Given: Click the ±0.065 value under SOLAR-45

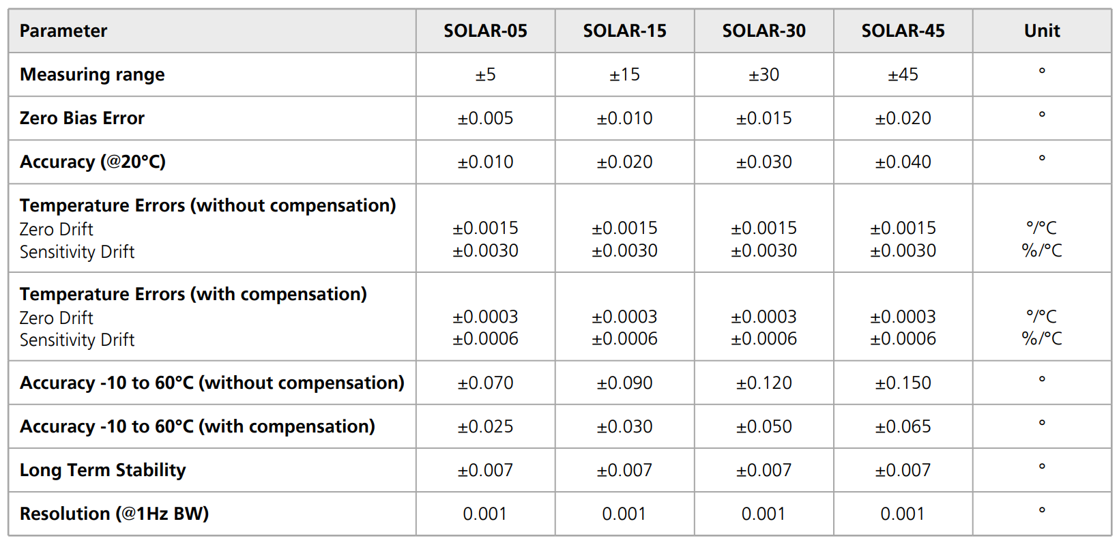Looking at the screenshot, I should (x=903, y=427).
